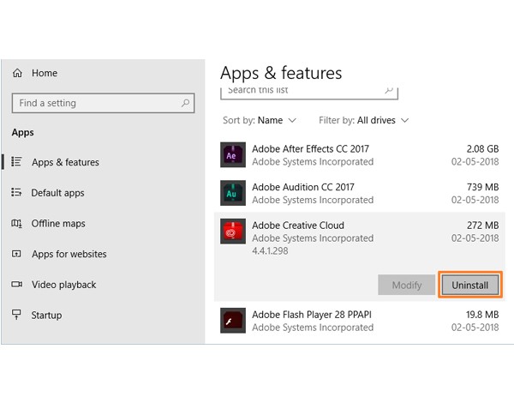Select Adobe Flash Player 28 PPAPI entry
The image size is (514, 403).
tap(360, 321)
